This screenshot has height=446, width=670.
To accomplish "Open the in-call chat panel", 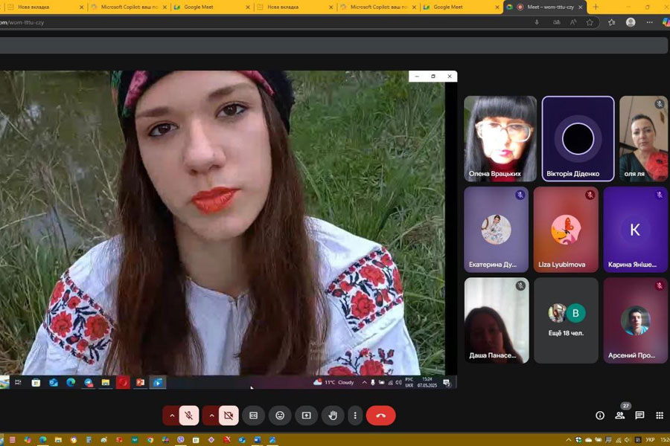I will pos(639,416).
